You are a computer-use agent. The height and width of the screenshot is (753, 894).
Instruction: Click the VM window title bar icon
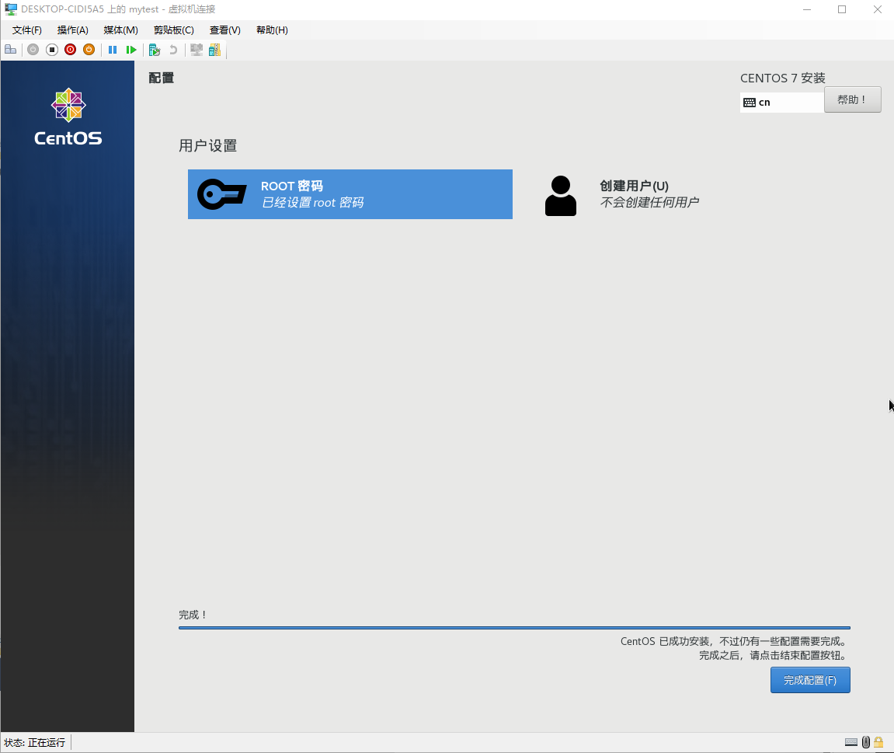point(11,9)
